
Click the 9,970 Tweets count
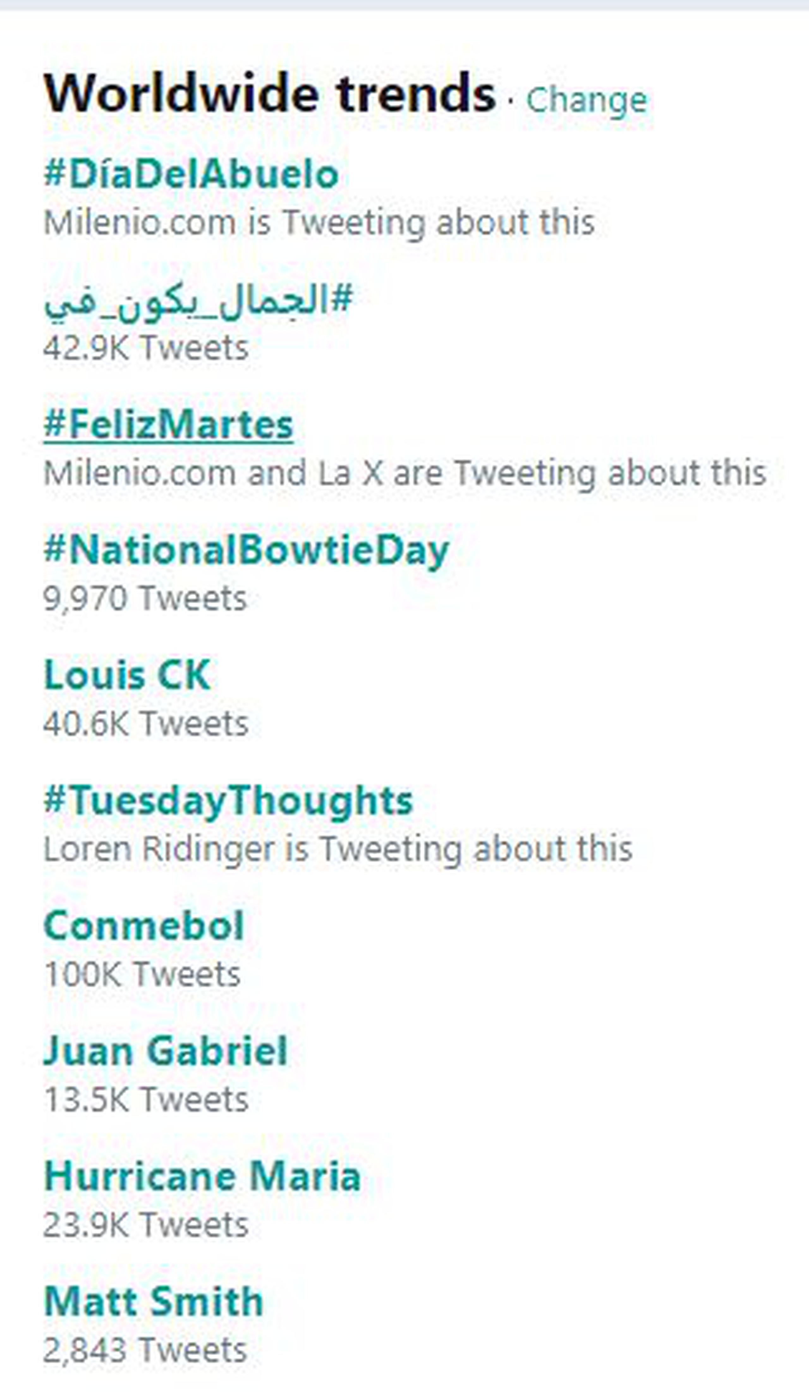pos(145,598)
